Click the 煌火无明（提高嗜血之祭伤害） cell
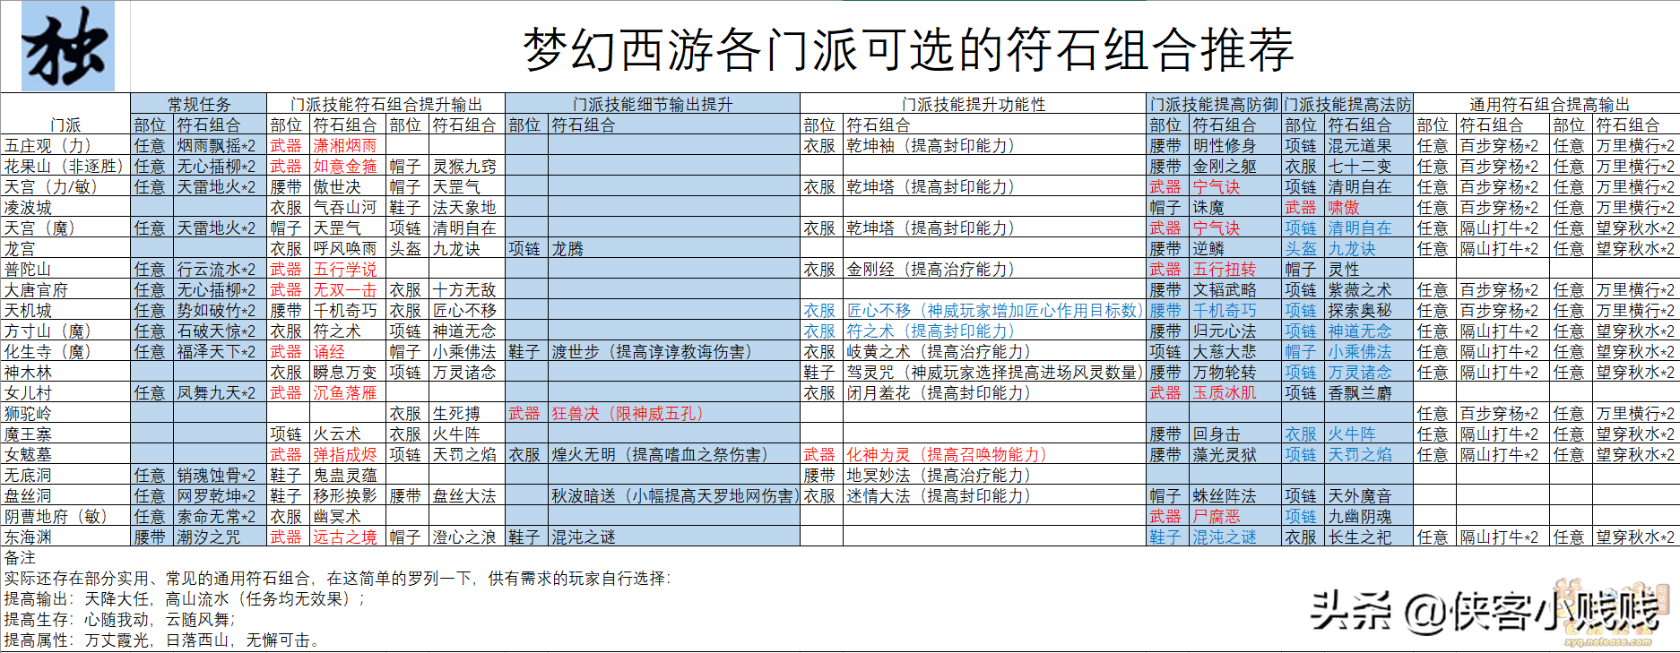The width and height of the screenshot is (1680, 653). 674,454
